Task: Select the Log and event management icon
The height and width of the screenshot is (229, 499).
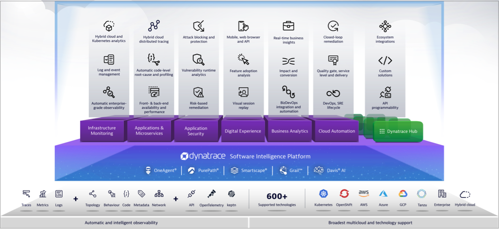Action: [x=109, y=60]
